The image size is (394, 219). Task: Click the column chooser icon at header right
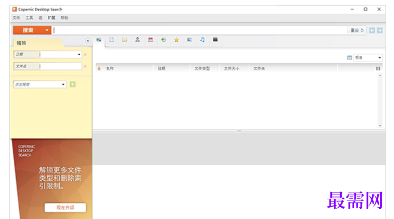pyautogui.click(x=378, y=69)
